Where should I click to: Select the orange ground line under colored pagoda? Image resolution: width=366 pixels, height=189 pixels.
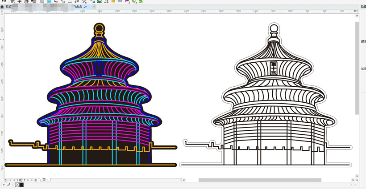pos(91,165)
